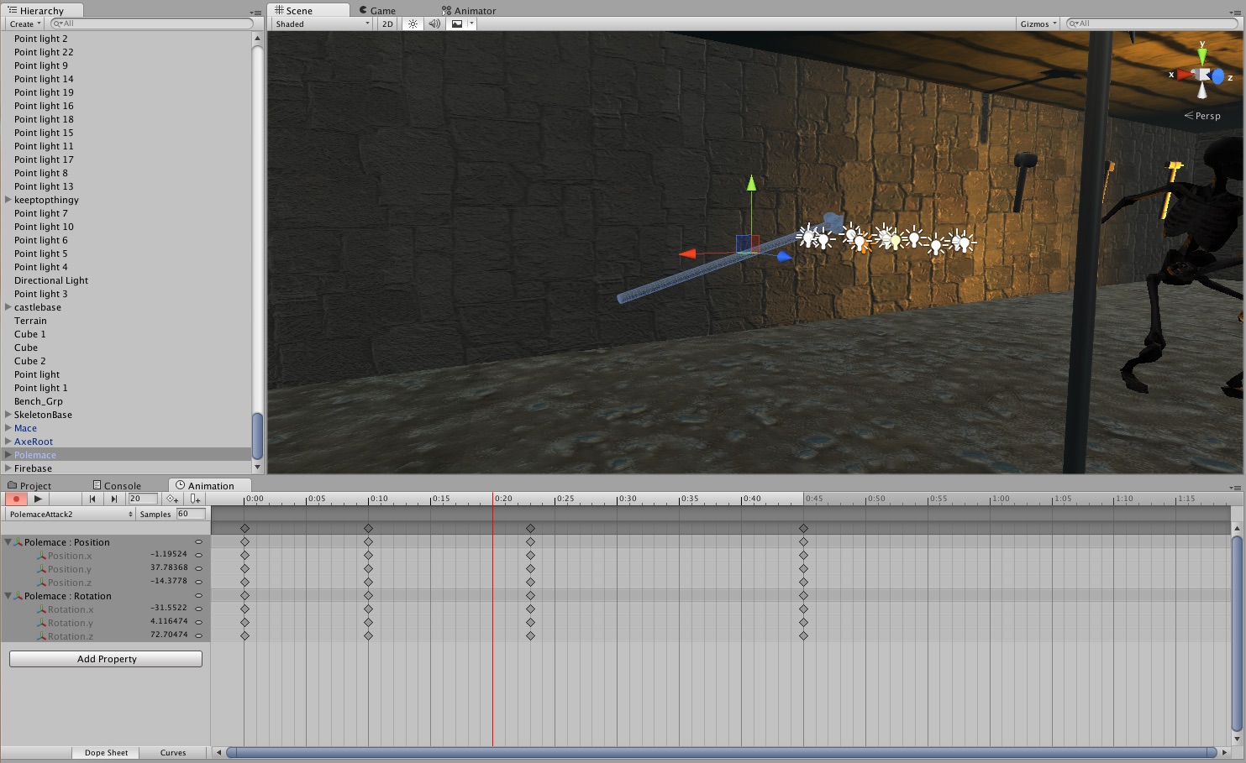Open the PolemaceAttack2 clip dropdown
The image size is (1246, 763).
tap(71, 514)
